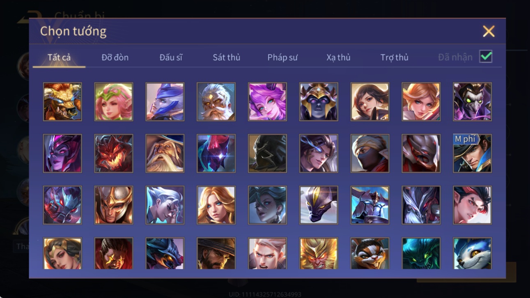
Task: Open the Đấu sĩ tab
Action: (171, 57)
